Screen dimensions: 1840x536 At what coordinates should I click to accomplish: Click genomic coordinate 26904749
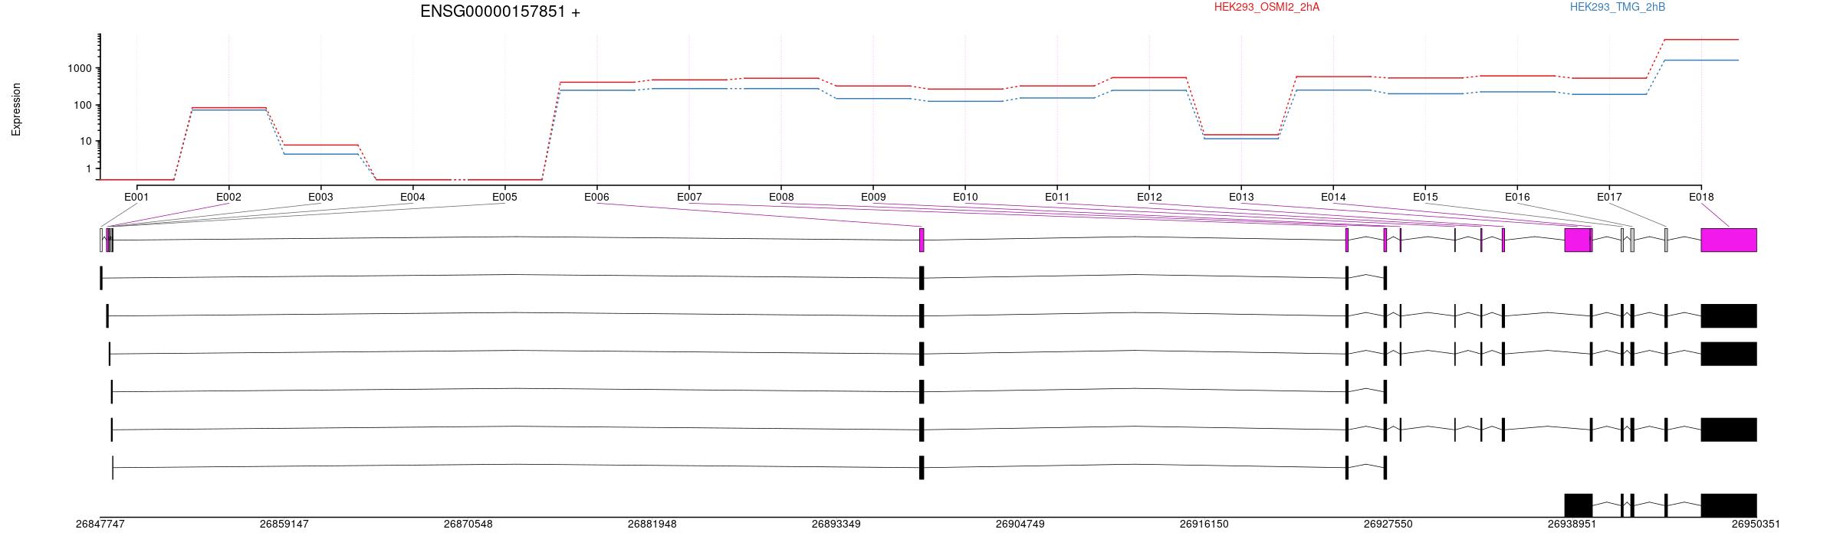click(1020, 525)
